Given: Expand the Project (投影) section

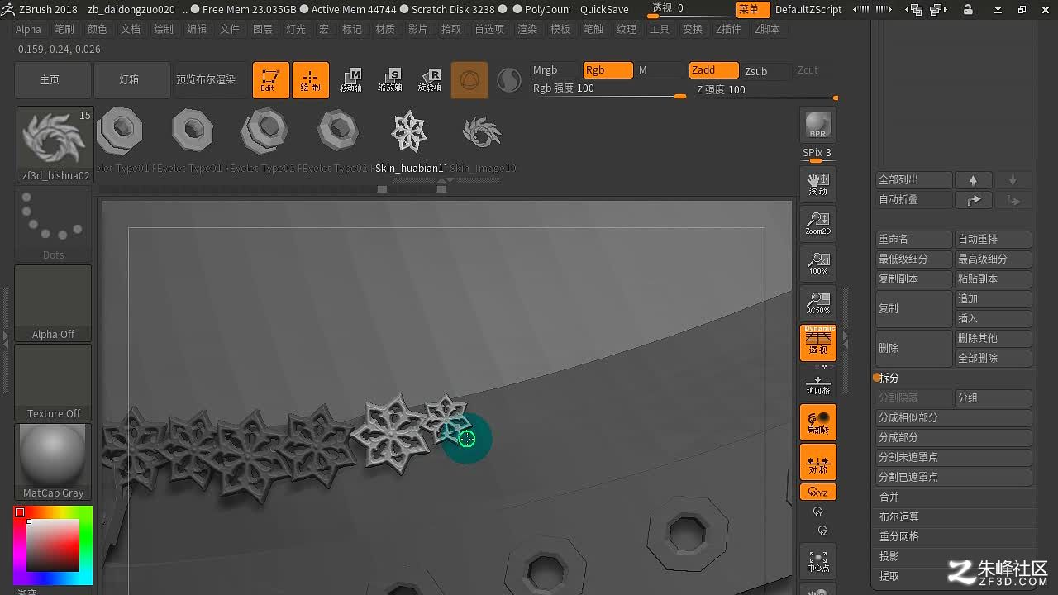Looking at the screenshot, I should tap(889, 556).
